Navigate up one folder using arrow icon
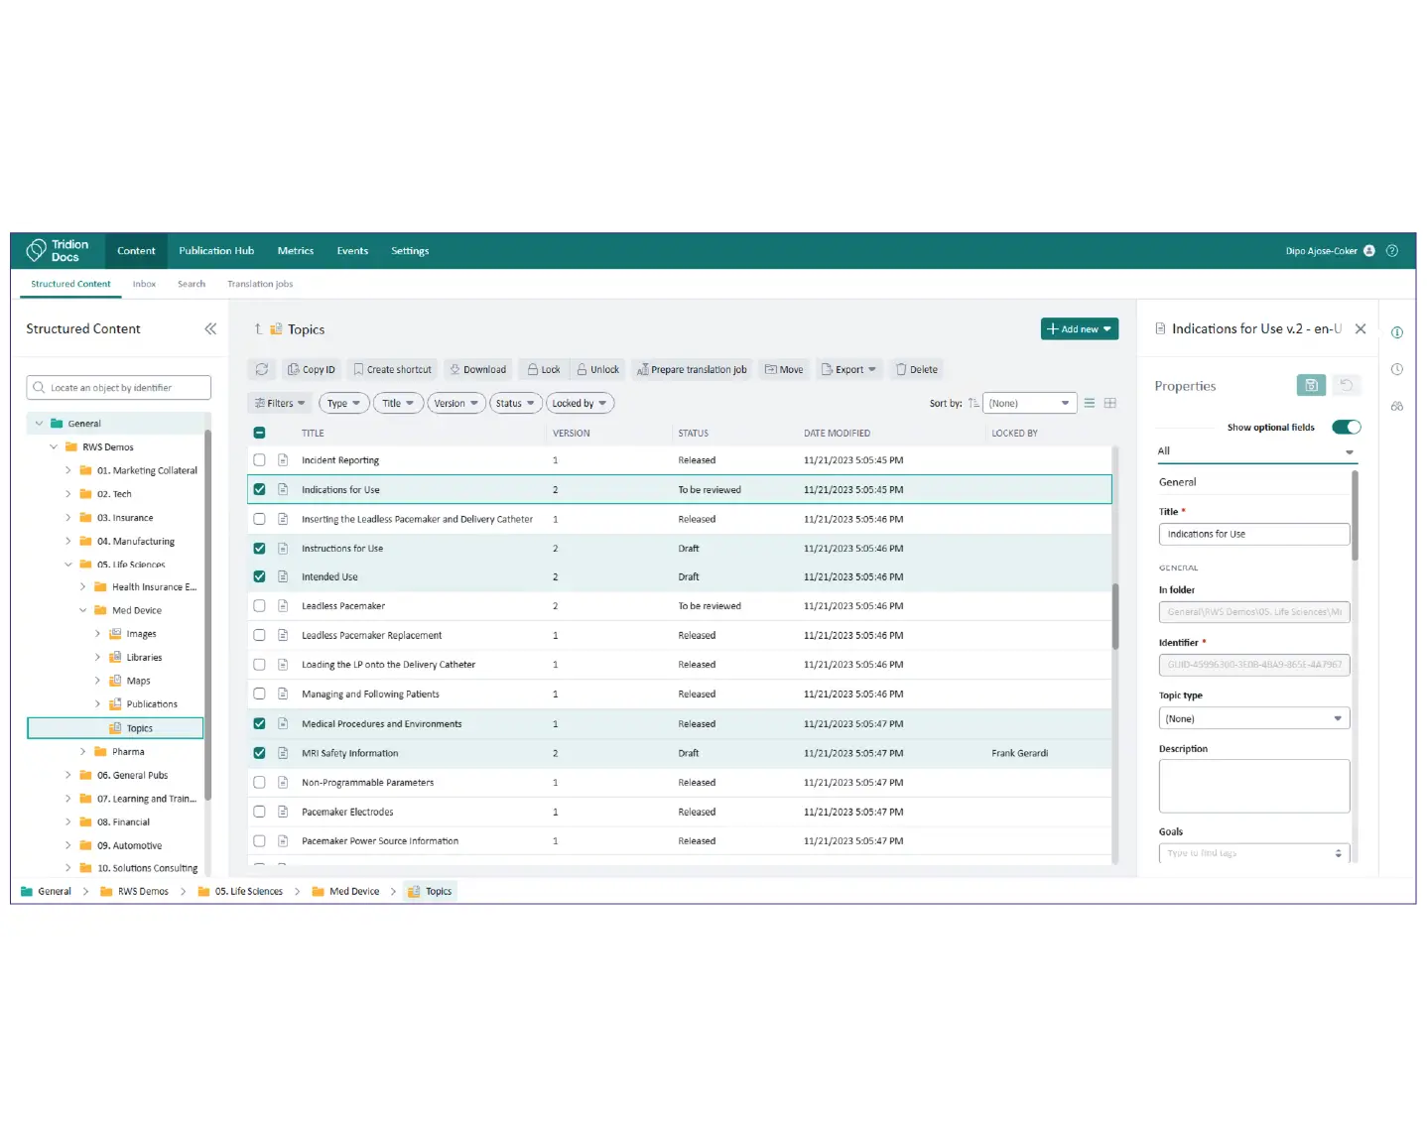The height and width of the screenshot is (1137, 1427). 258,329
